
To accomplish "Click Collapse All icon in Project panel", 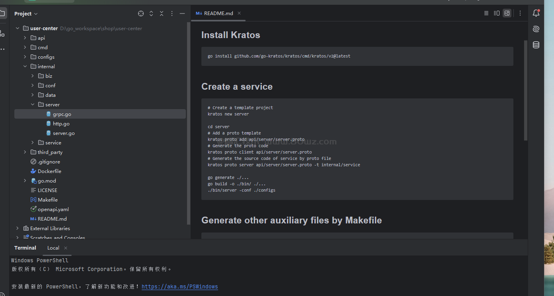I will pos(162,13).
